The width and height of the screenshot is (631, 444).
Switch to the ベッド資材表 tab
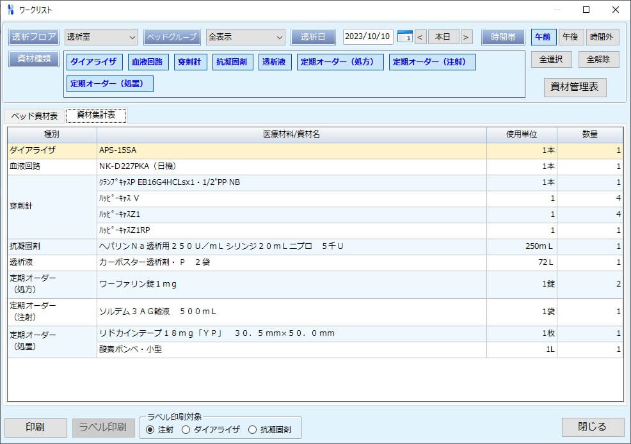coord(35,116)
